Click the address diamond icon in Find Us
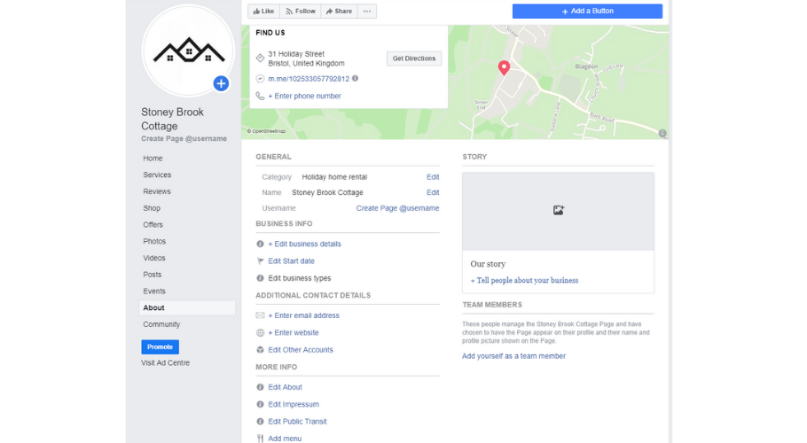 point(260,58)
